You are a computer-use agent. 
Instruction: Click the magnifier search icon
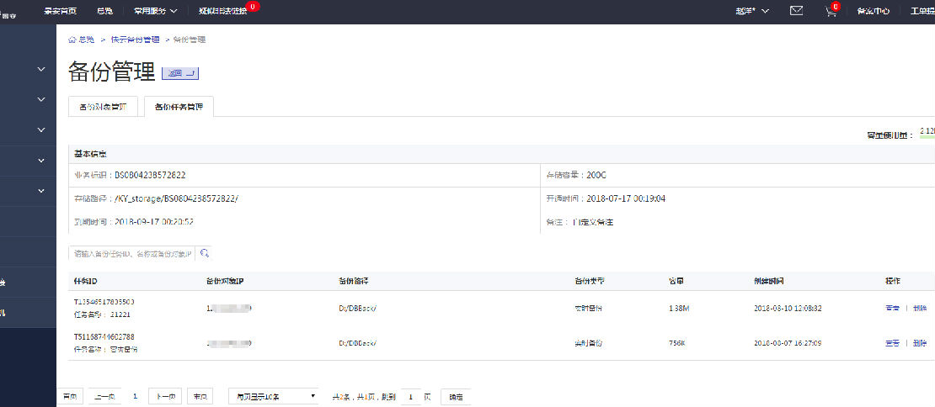[204, 253]
